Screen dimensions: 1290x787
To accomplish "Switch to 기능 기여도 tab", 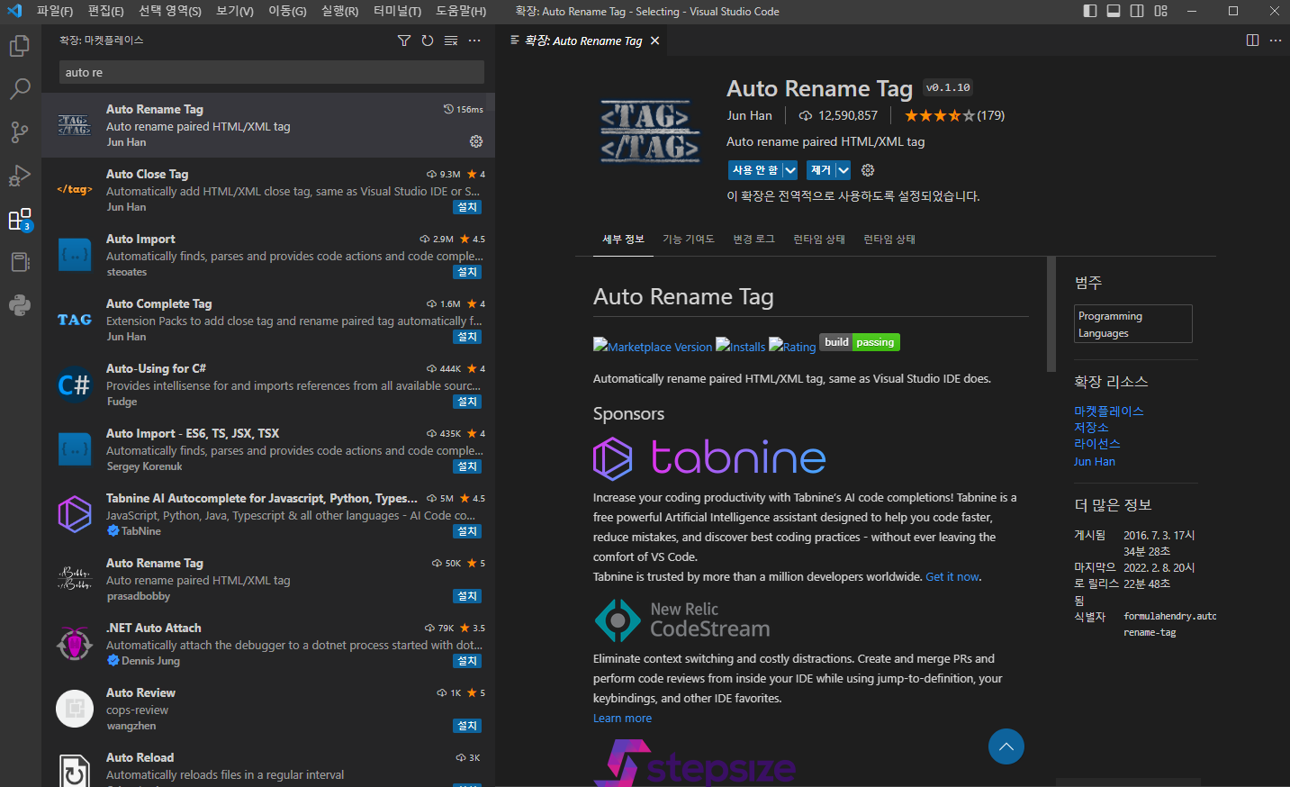I will [689, 240].
